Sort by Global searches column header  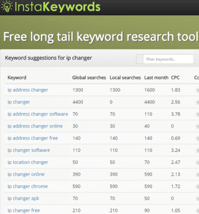[x=89, y=78]
